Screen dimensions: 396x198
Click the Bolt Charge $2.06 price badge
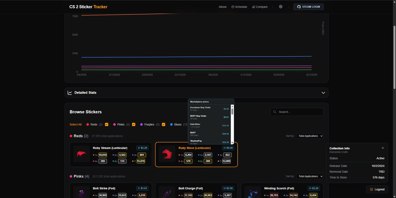(x=228, y=188)
